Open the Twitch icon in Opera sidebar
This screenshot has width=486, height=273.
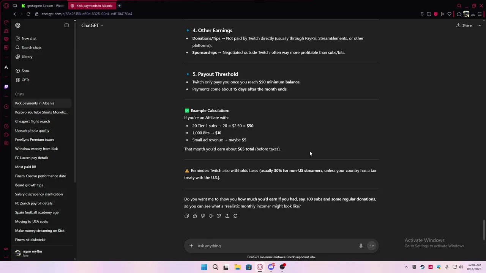tap(6, 87)
